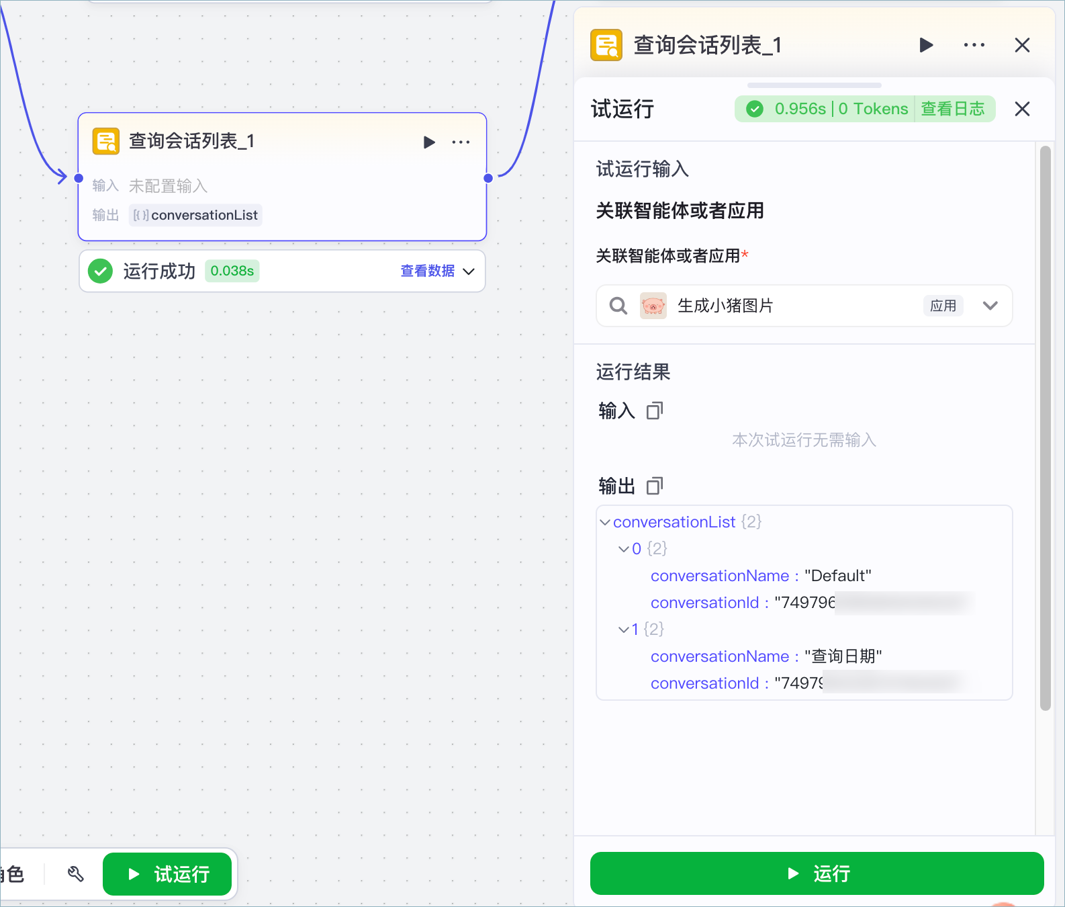Copy the run result input
1065x907 pixels.
point(655,411)
